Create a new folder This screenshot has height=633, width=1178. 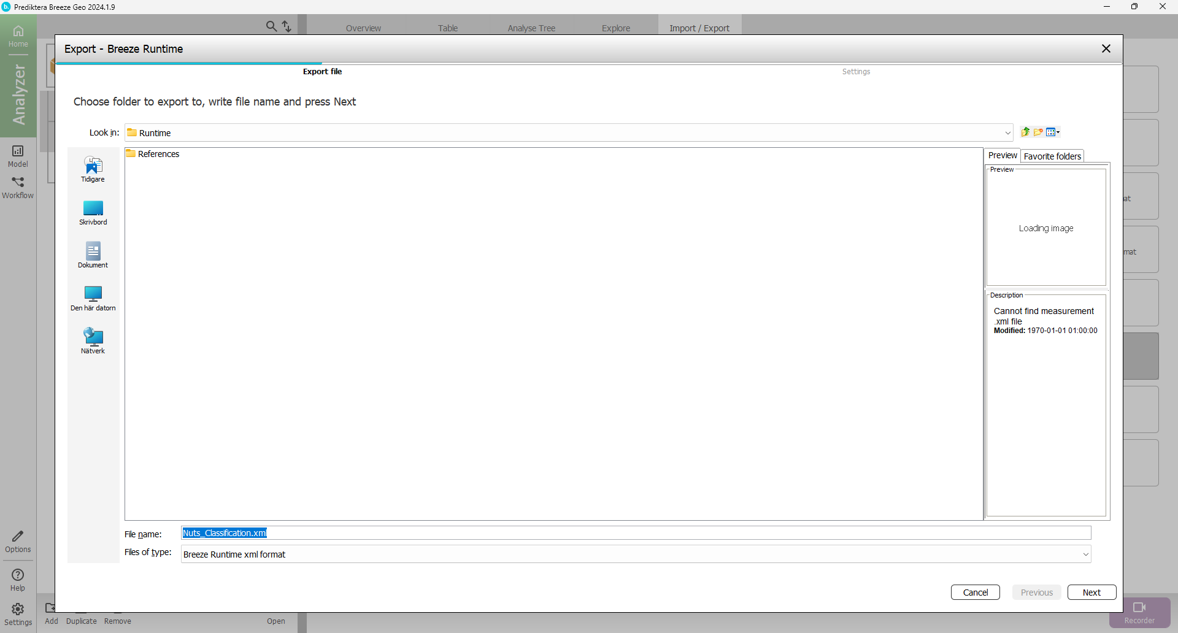click(1038, 132)
